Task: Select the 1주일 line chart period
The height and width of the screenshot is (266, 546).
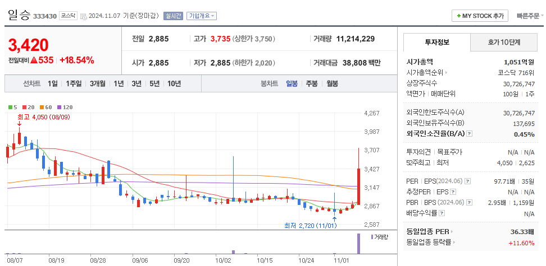Action: click(74, 83)
